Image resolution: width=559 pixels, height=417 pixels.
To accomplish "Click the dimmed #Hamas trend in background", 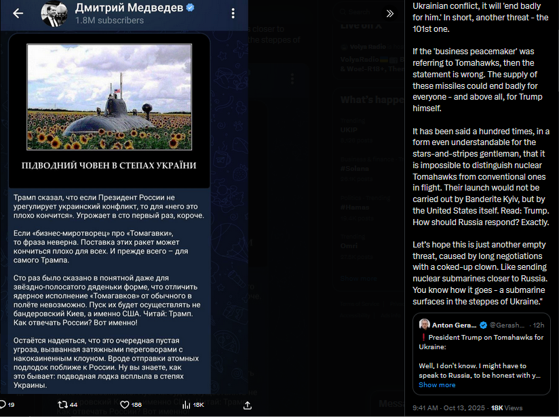I will tap(355, 207).
